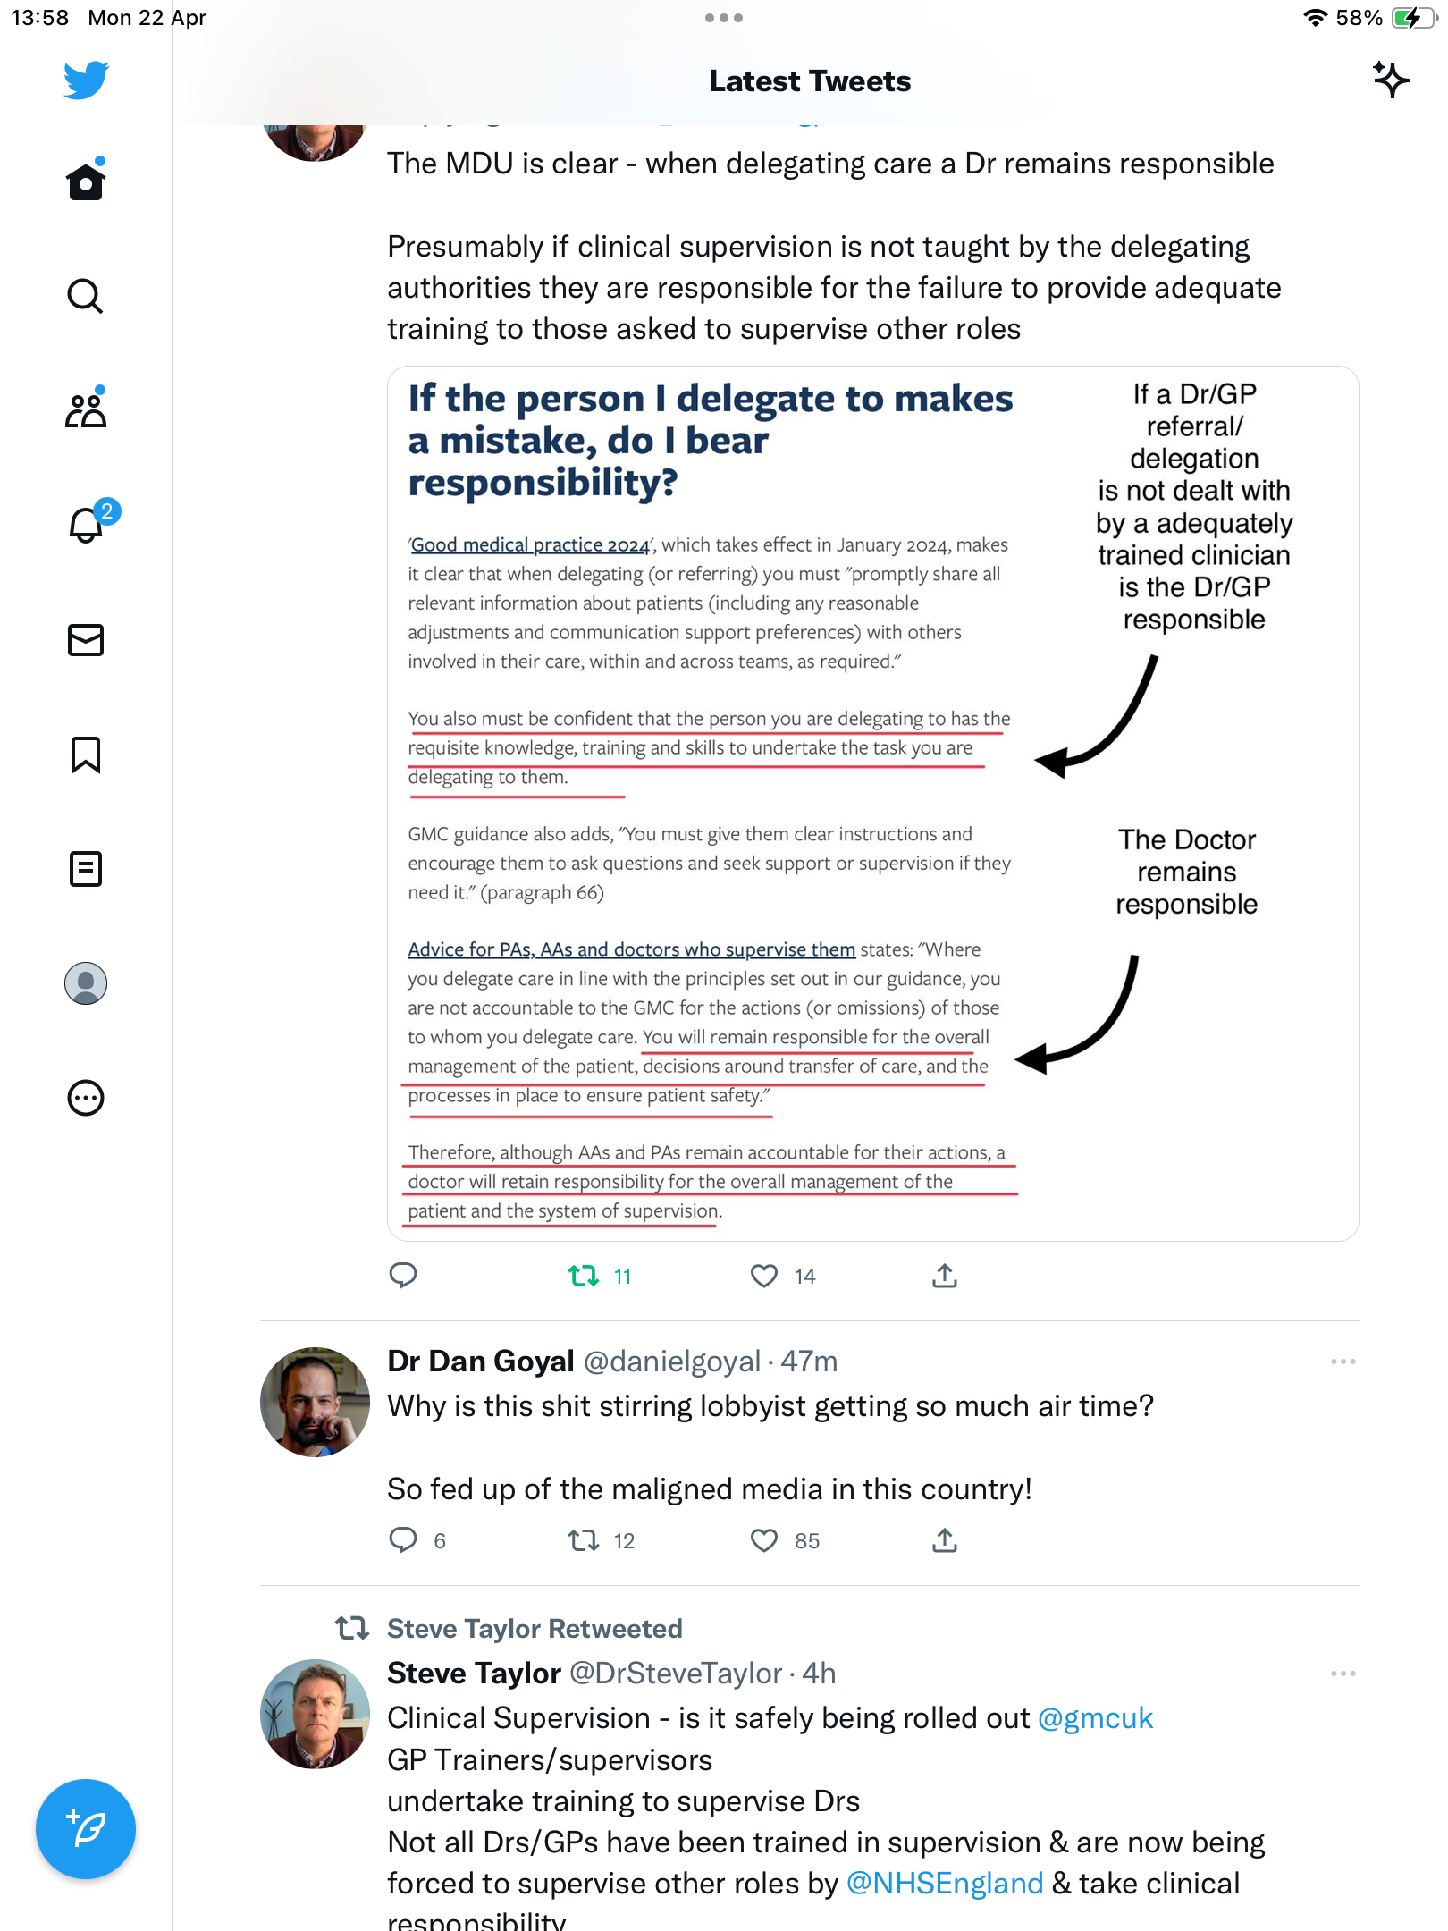
Task: Open the Profile avatar icon
Action: pyautogui.click(x=86, y=983)
